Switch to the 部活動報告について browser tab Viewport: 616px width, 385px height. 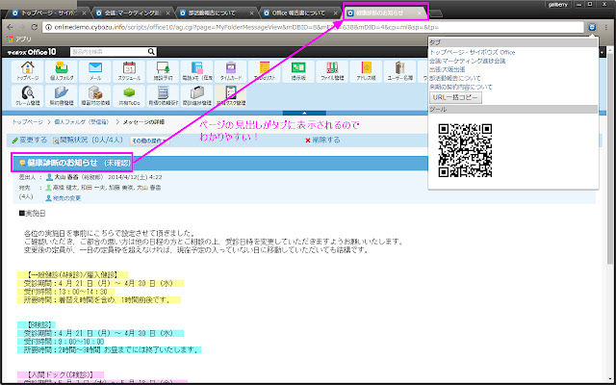tap(217, 13)
